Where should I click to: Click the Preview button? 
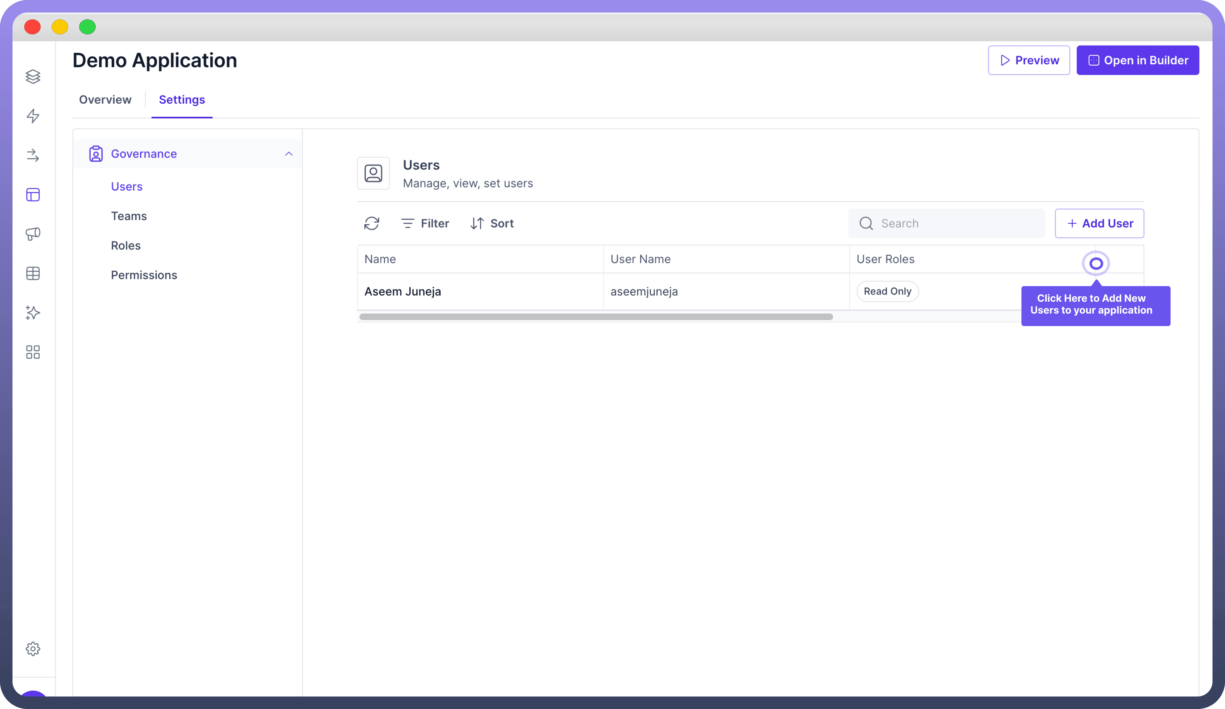[1029, 60]
